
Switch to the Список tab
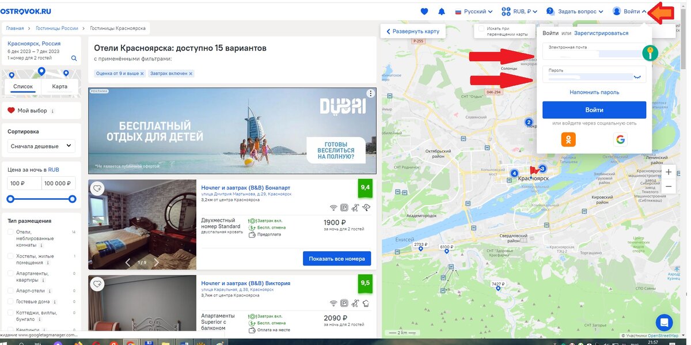click(23, 86)
